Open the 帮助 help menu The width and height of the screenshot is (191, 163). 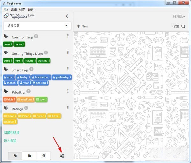(31, 10)
